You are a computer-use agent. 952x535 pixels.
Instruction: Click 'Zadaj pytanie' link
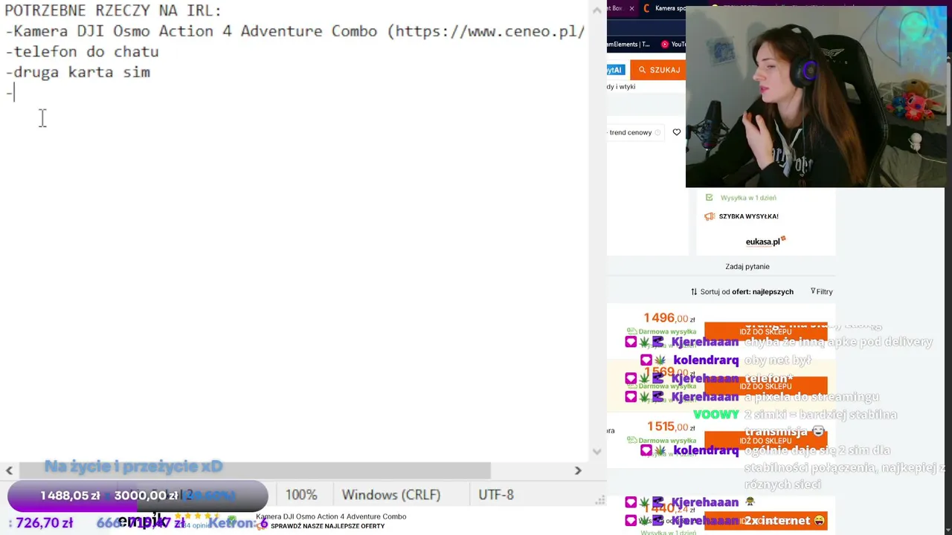(x=747, y=266)
